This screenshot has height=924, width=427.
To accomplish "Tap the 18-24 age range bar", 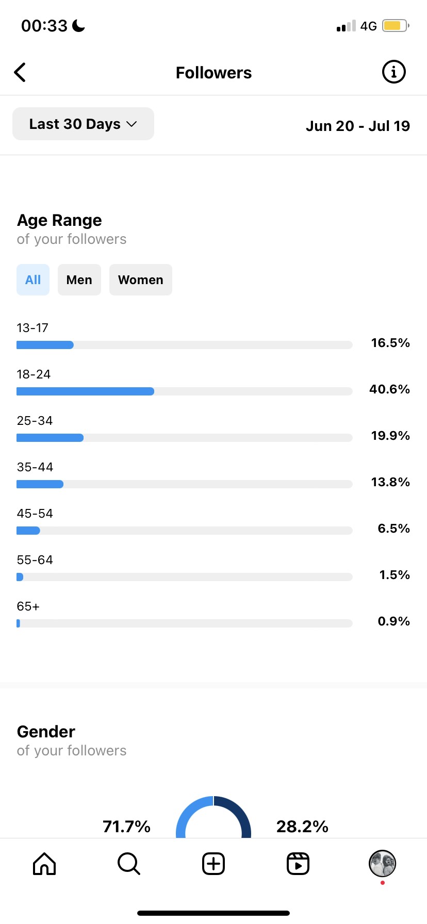I will [x=185, y=391].
